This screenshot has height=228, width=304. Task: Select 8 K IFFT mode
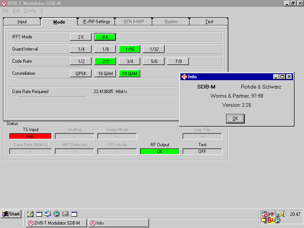coord(105,37)
